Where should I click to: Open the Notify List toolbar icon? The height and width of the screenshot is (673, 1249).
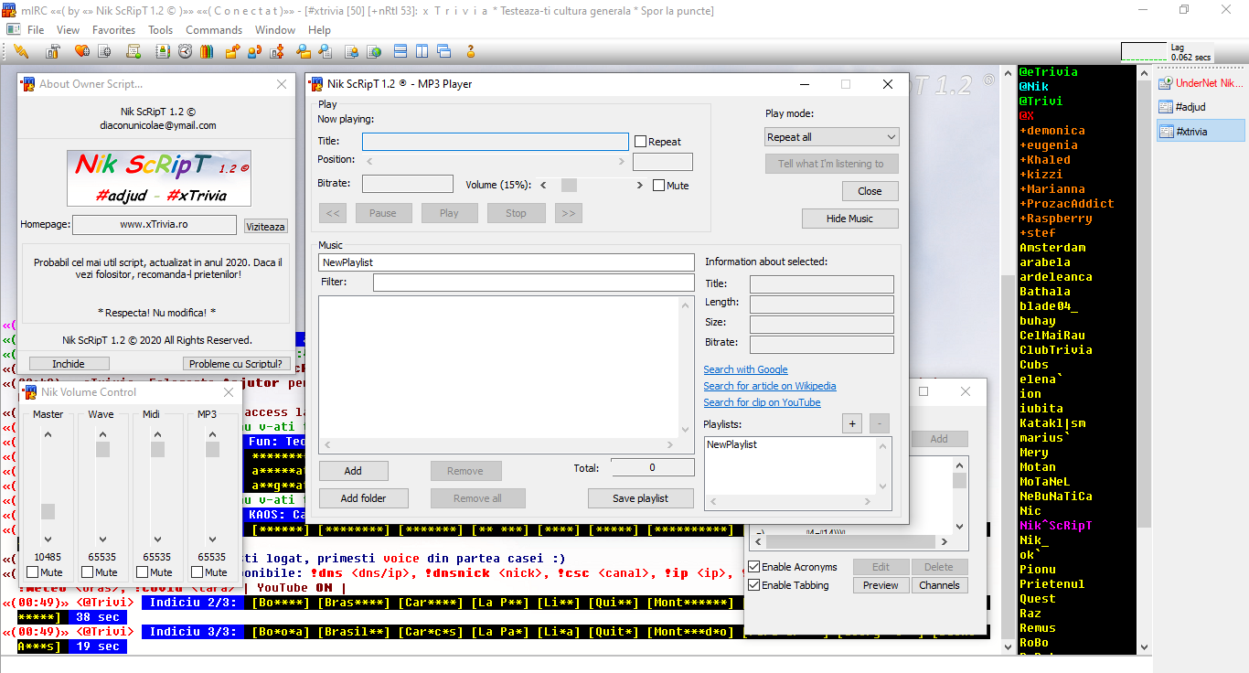click(351, 51)
